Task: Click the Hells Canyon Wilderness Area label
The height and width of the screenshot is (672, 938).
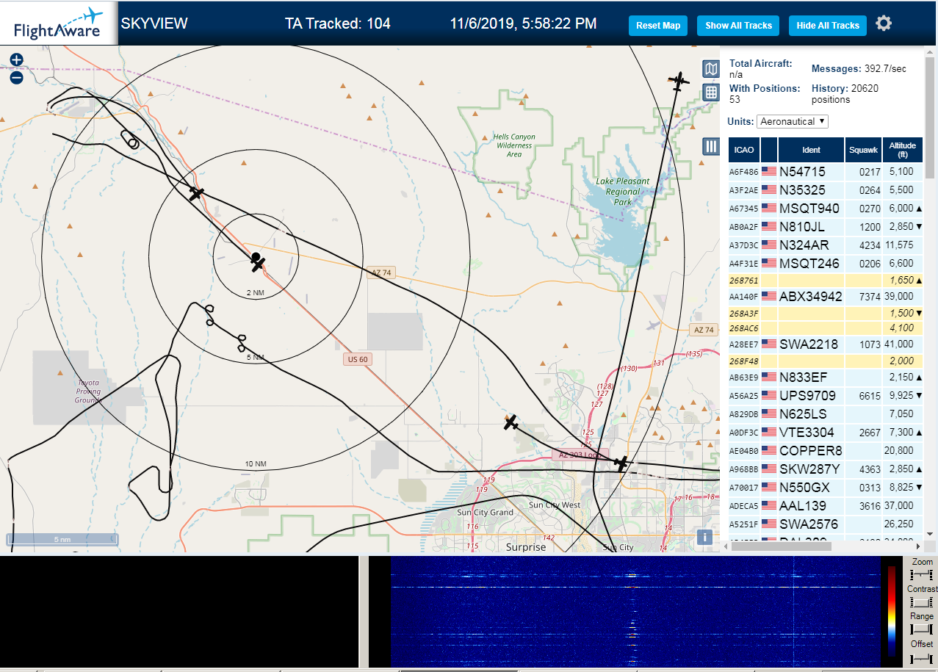Action: point(514,145)
